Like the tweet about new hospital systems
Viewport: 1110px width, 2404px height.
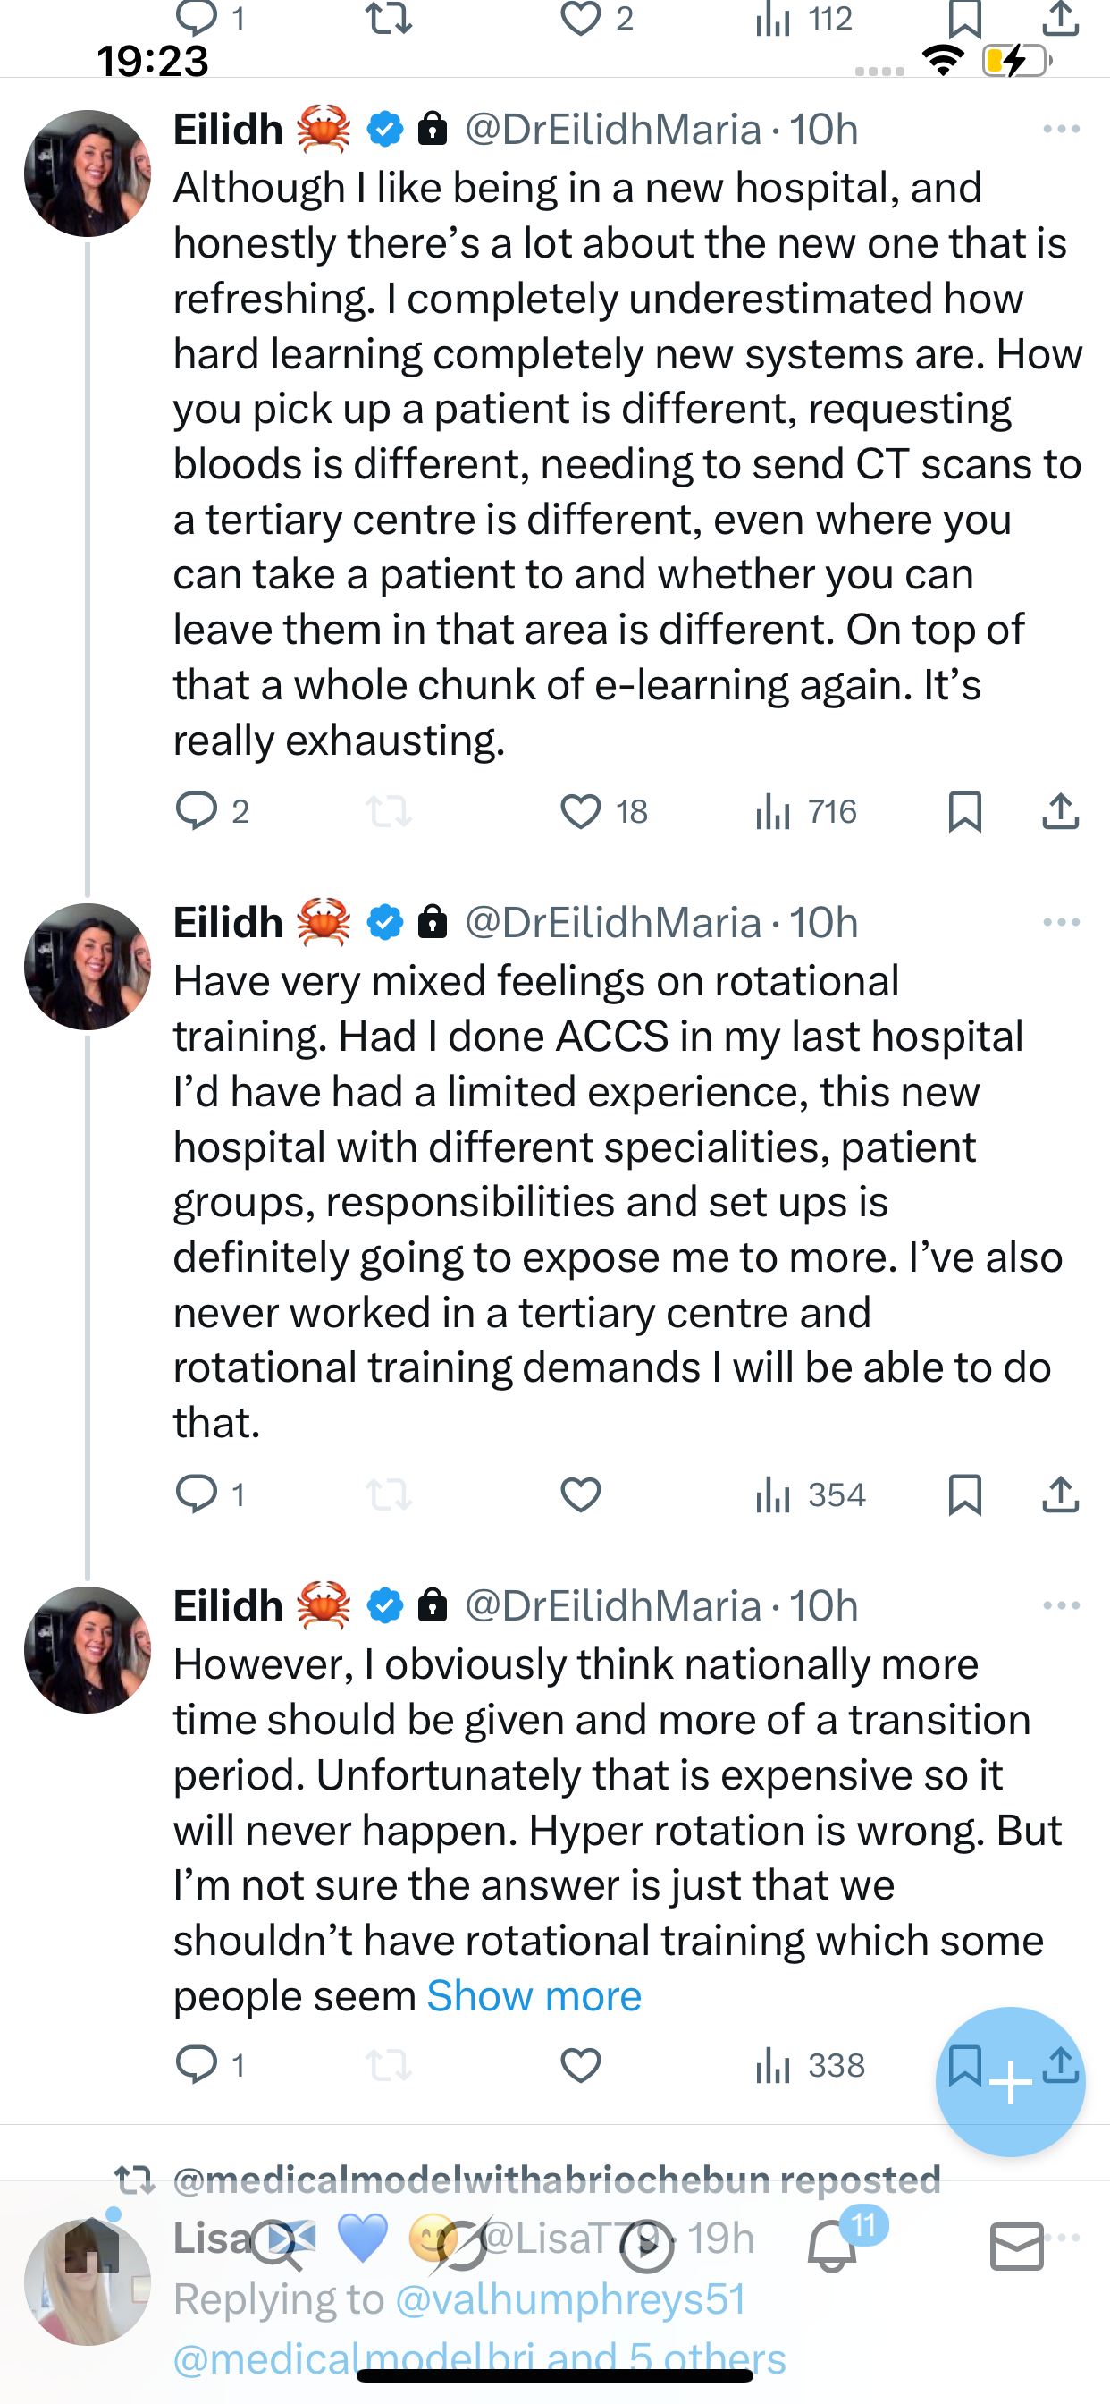(x=580, y=811)
